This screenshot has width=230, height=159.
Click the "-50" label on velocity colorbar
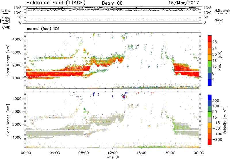pos(216,128)
